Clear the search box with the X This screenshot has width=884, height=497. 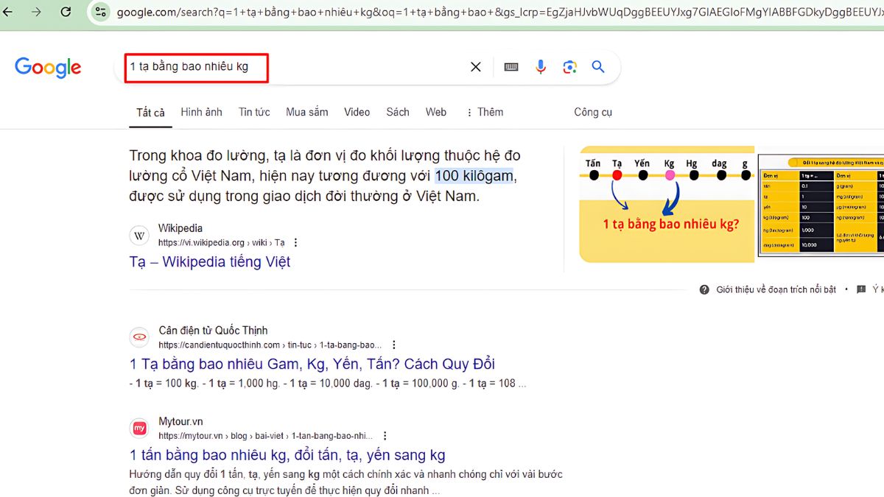475,66
